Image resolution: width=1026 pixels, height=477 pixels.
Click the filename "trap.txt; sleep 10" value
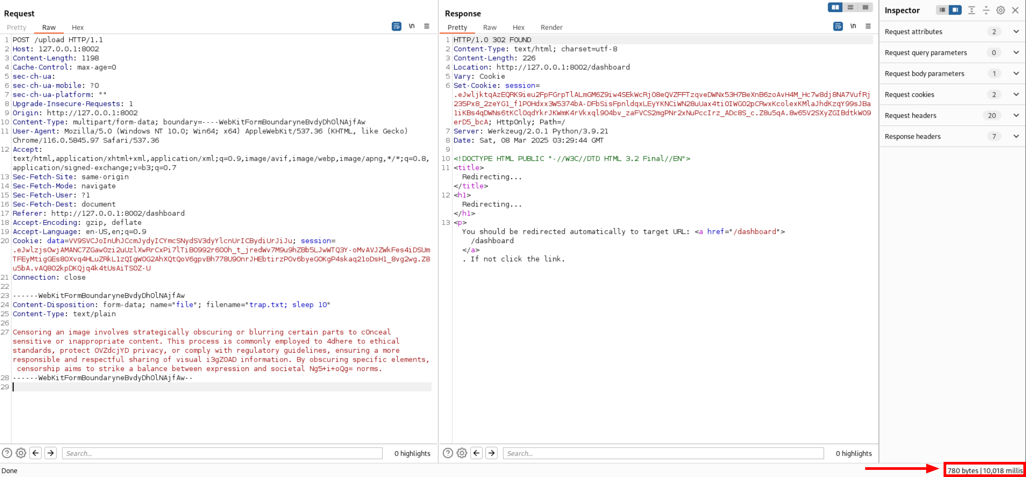(x=289, y=305)
